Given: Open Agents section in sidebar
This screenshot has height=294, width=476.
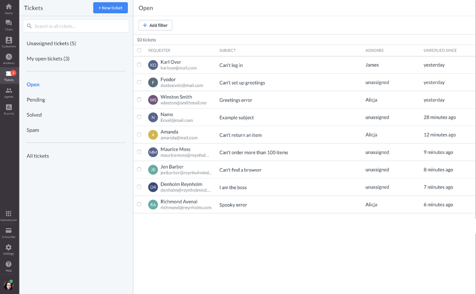Looking at the screenshot, I should pos(9,92).
